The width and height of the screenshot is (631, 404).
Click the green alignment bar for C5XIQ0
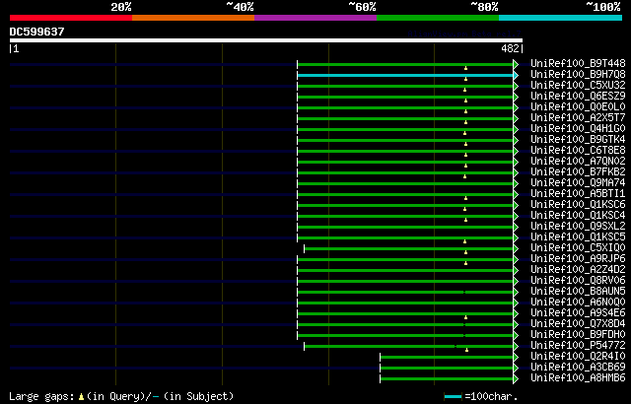coord(409,249)
